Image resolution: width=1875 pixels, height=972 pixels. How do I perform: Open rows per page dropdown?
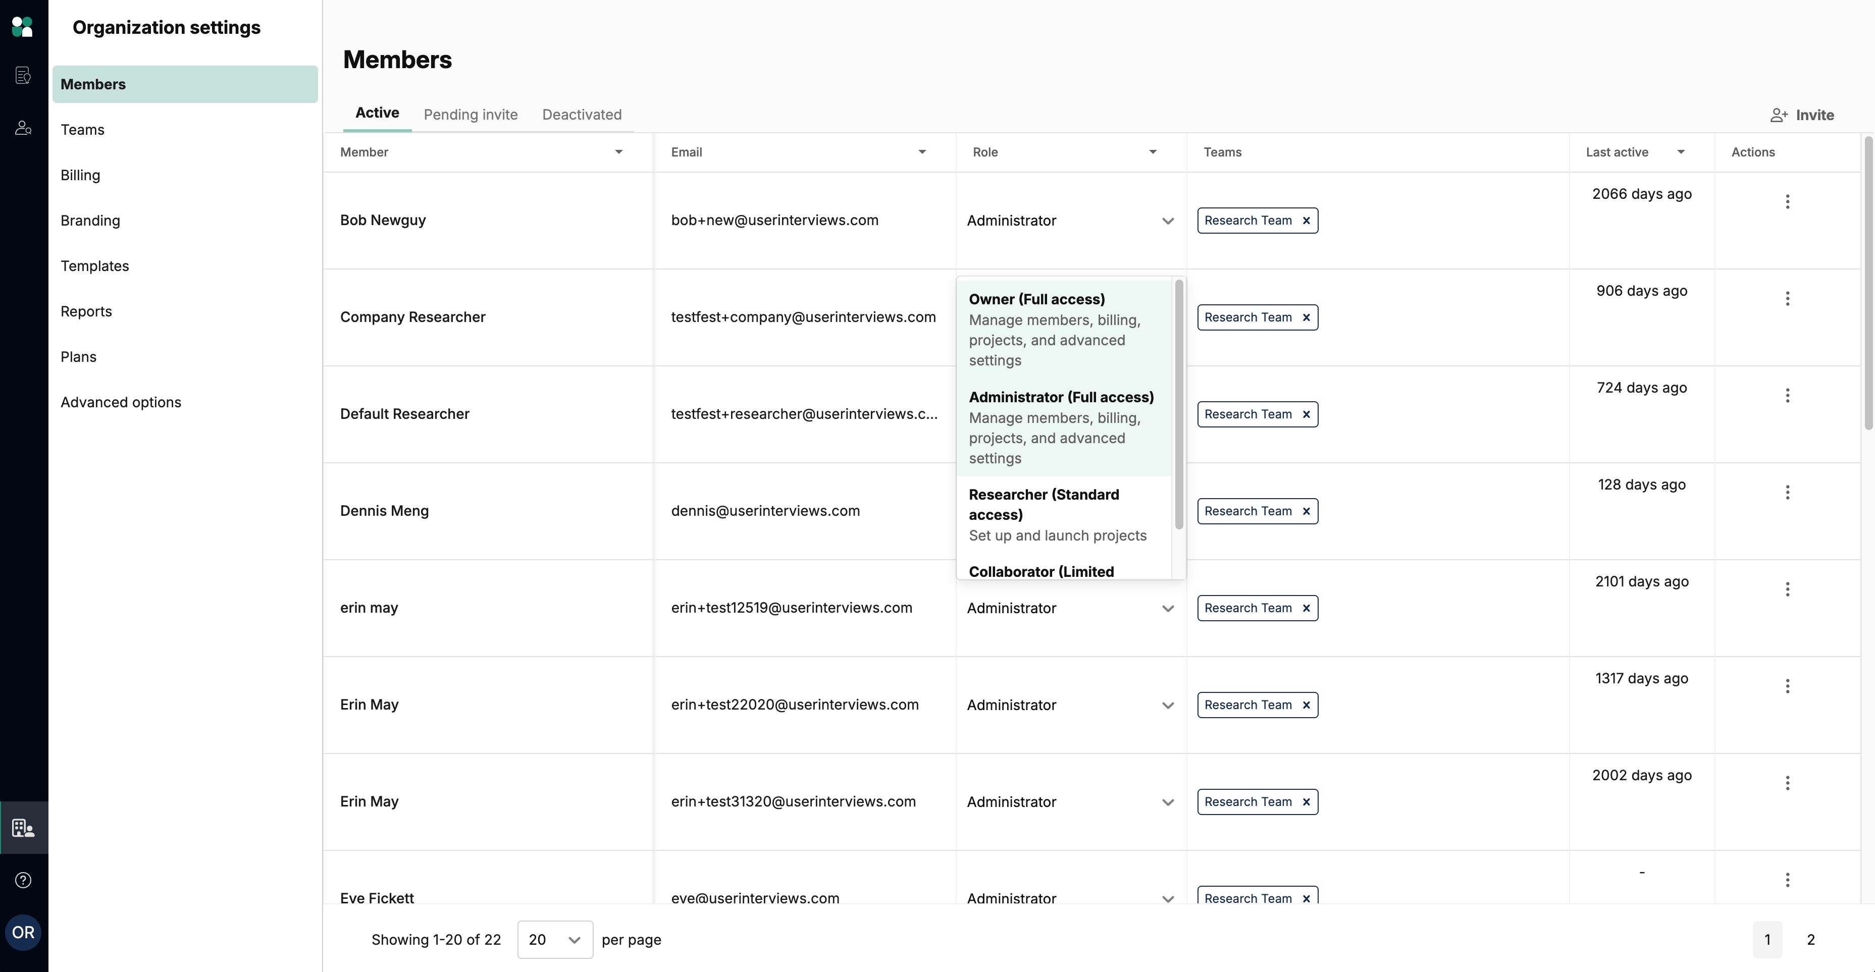(x=555, y=940)
